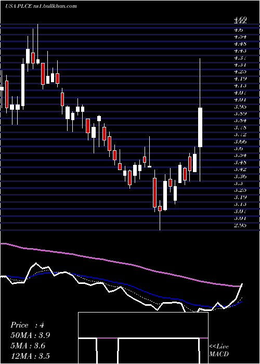Select the 3.3 price level label
Viewport: 260px width, 364px height.
238,183
